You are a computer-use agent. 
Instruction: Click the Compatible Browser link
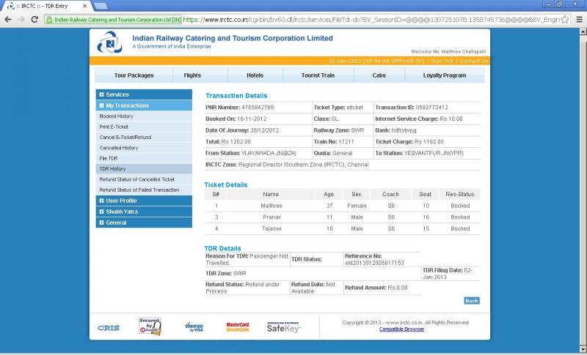pyautogui.click(x=401, y=329)
